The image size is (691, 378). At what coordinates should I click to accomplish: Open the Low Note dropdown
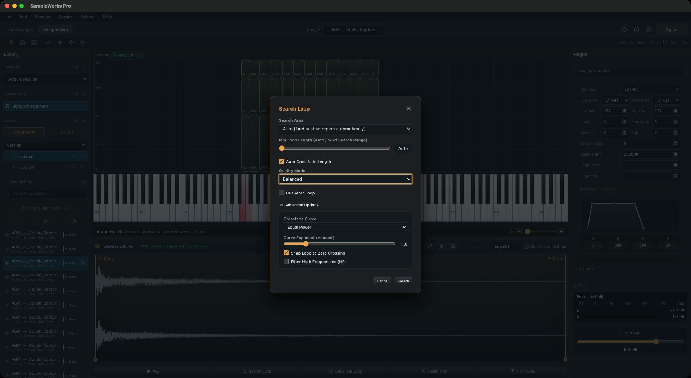click(615, 100)
